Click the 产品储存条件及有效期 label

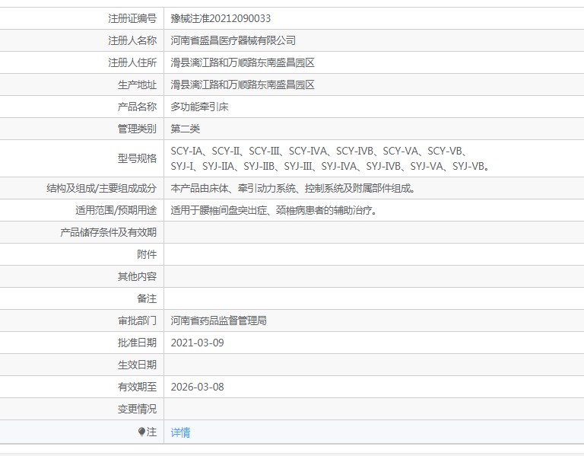click(109, 232)
